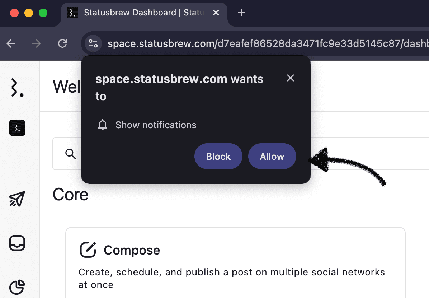
Task: Click the search magnifier icon
Action: coord(71,153)
